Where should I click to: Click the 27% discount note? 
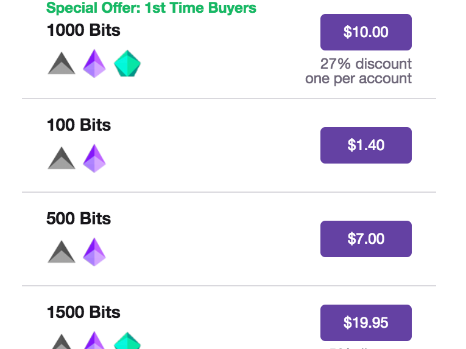[366, 64]
